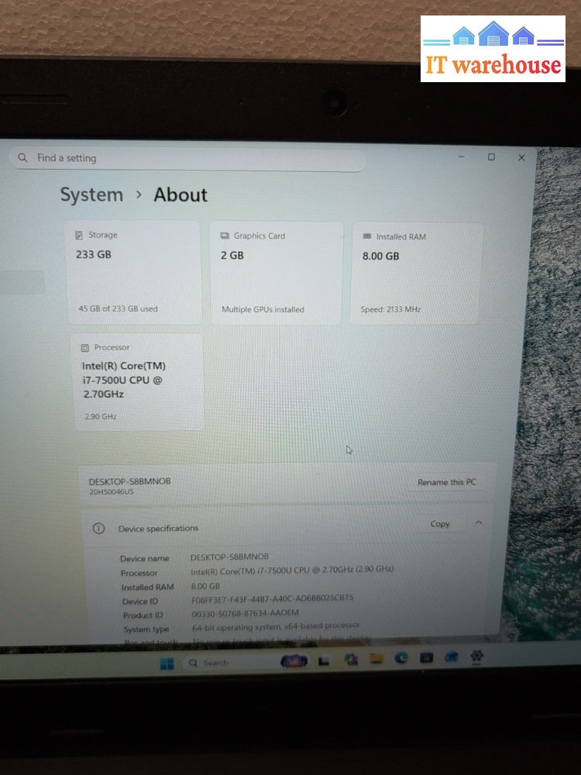Click the Storage icon in the card header
Viewport: 581px width, 775px height.
tap(78, 236)
